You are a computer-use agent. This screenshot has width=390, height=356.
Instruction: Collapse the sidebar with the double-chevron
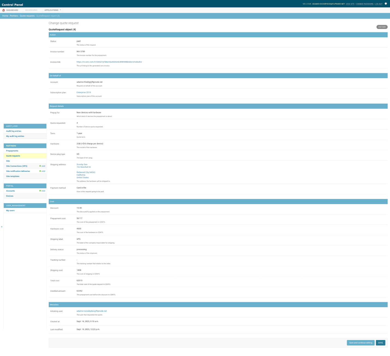[2, 227]
